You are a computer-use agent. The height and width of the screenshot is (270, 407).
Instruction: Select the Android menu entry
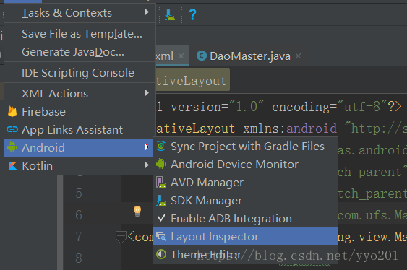click(78, 147)
